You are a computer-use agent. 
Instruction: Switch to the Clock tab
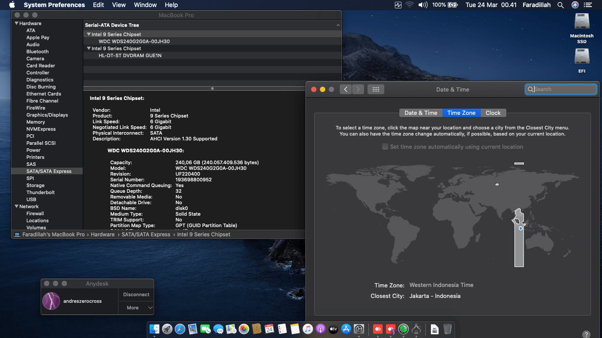pyautogui.click(x=493, y=113)
